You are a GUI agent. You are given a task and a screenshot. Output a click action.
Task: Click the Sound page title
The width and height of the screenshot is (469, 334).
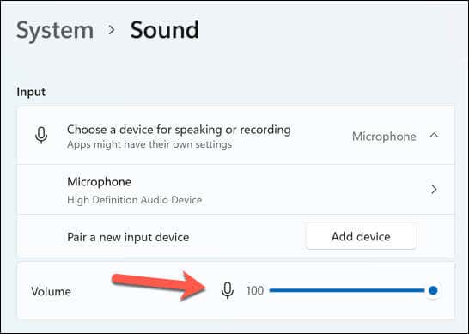coord(165,30)
